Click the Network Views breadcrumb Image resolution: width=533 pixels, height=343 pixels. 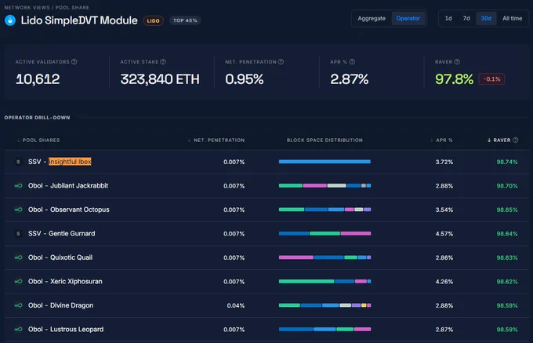click(x=27, y=7)
